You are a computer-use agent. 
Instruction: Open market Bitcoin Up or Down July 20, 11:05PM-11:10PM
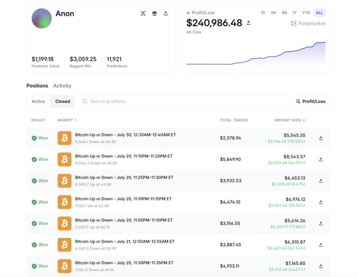point(124,220)
